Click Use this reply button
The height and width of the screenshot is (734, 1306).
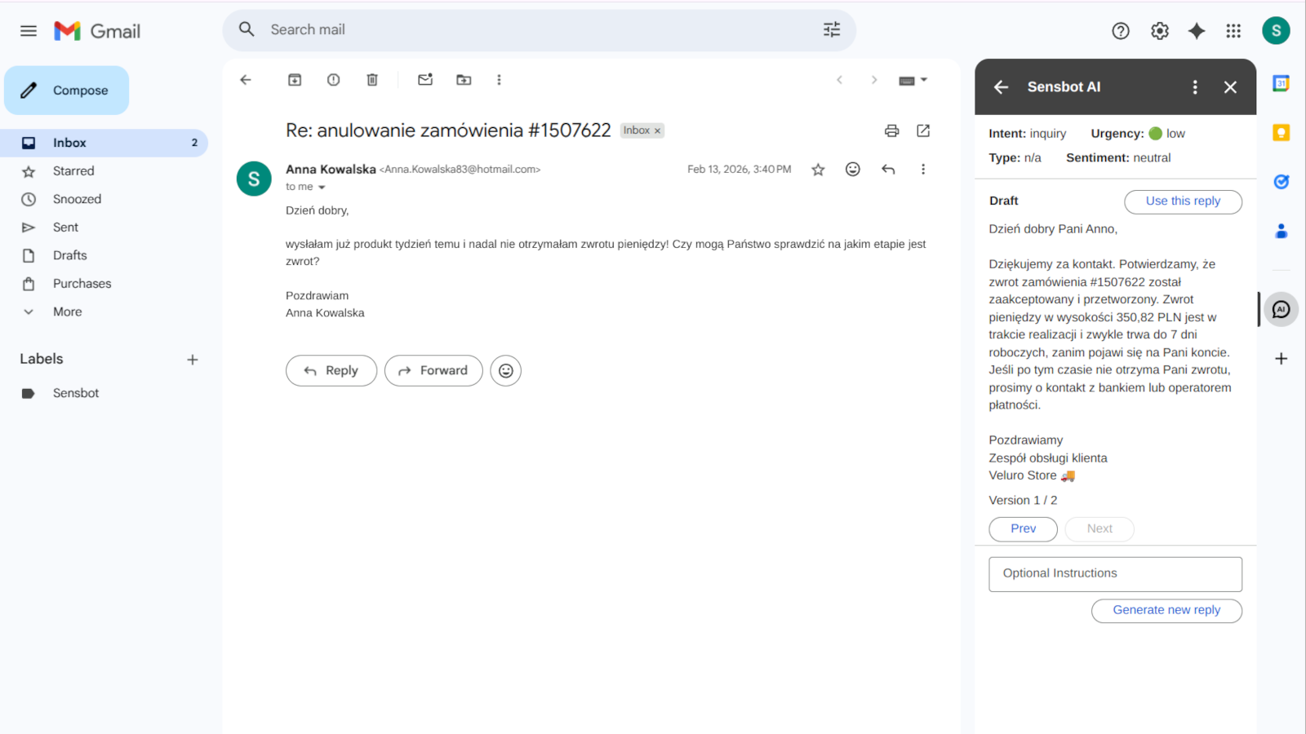[1183, 201]
